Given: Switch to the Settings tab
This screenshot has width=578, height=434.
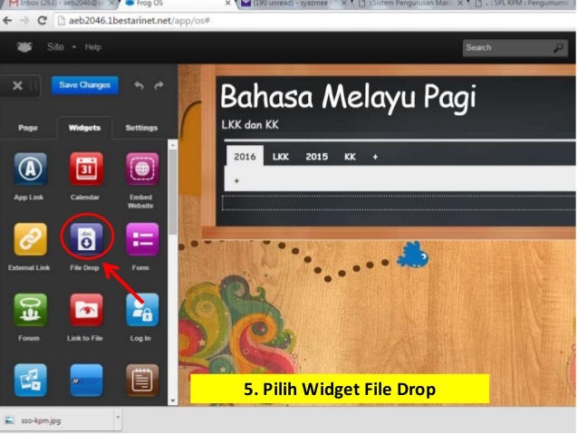Looking at the screenshot, I should [x=141, y=128].
